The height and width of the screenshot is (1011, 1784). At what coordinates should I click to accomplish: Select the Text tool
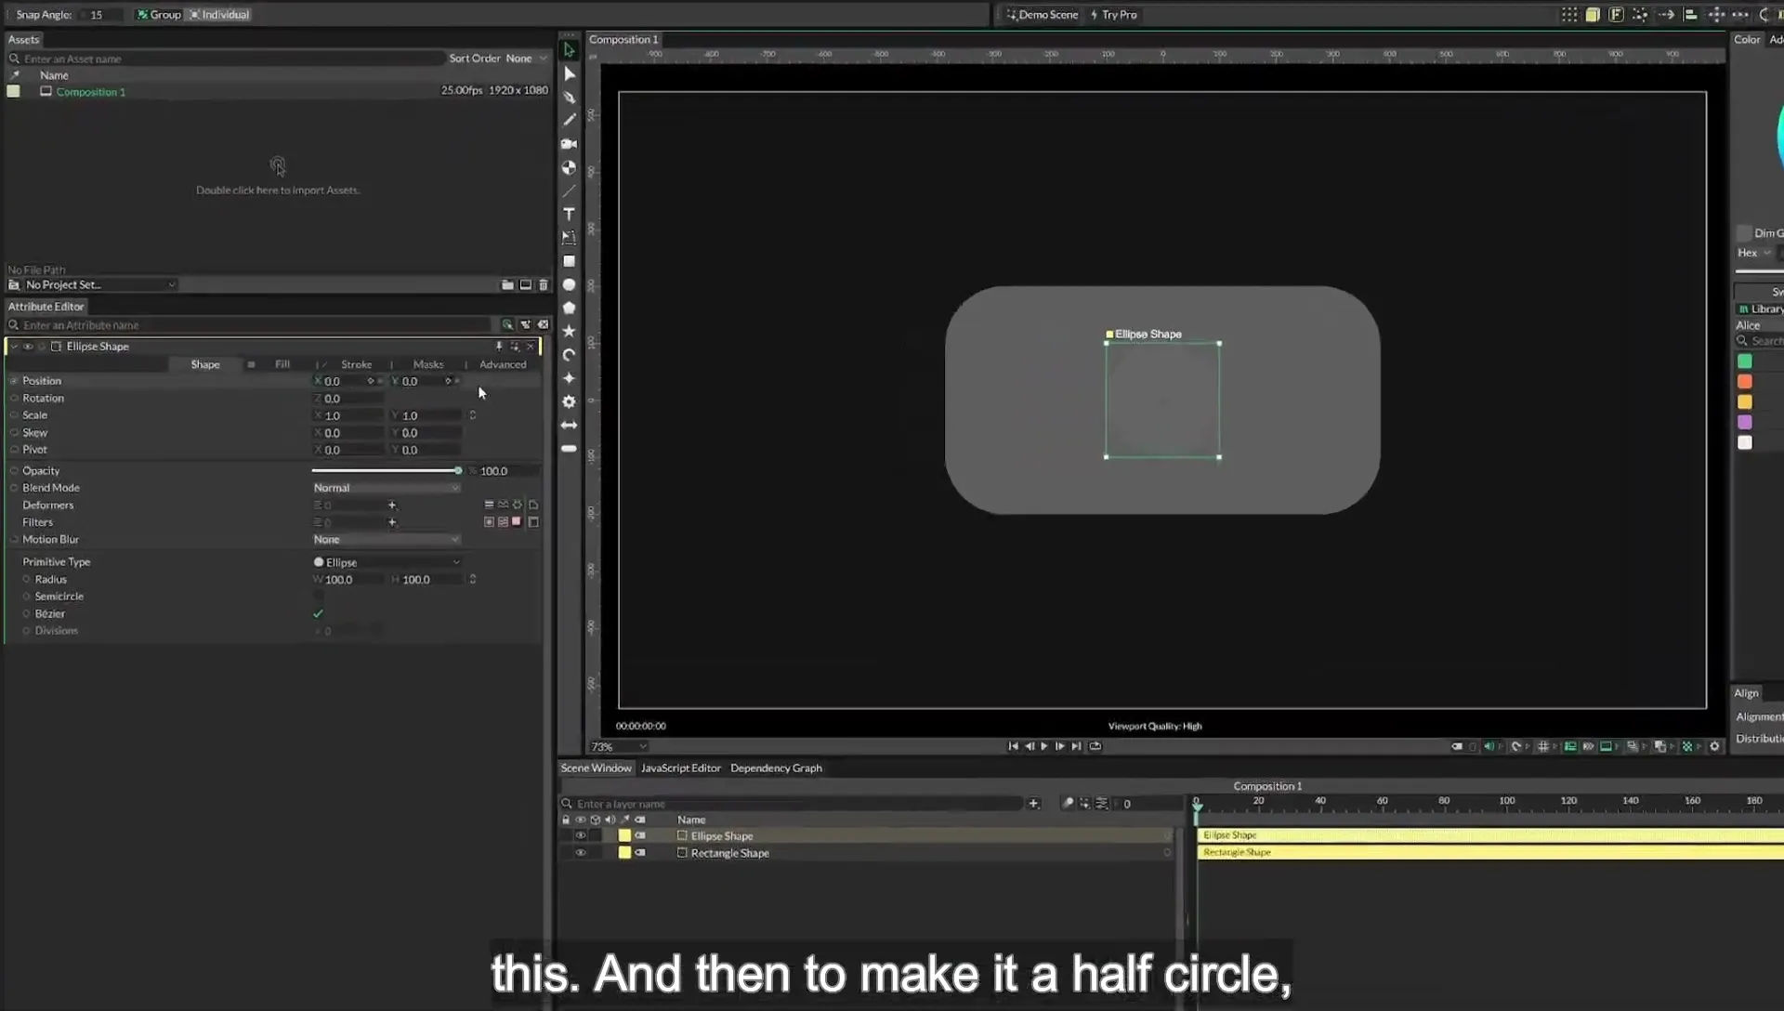[x=570, y=214]
